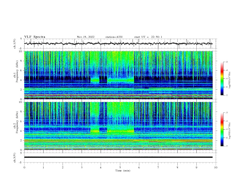Click time axis tick label "7"
This screenshot has height=188, width=243.
[x=158, y=167]
